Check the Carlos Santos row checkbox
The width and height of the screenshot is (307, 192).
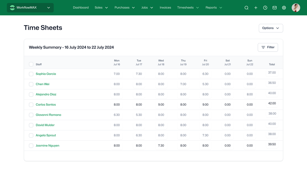pyautogui.click(x=31, y=105)
